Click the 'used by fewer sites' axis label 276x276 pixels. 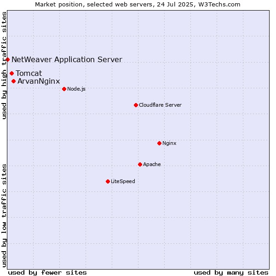[47, 273]
